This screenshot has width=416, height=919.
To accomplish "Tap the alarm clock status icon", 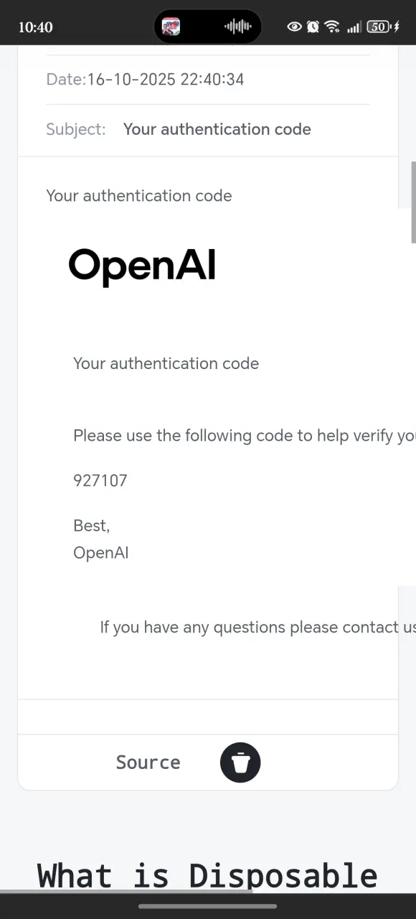I will pos(313,27).
